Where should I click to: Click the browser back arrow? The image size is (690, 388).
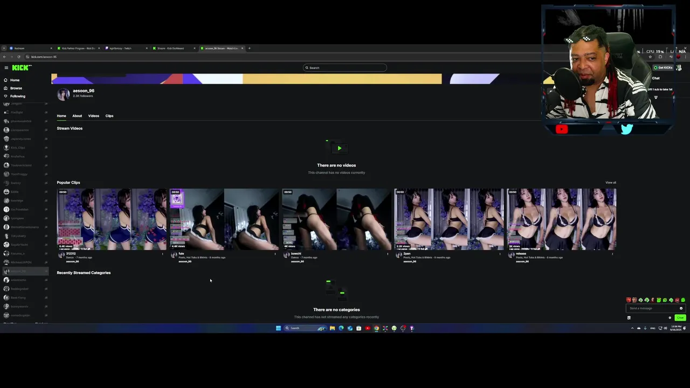(4, 57)
